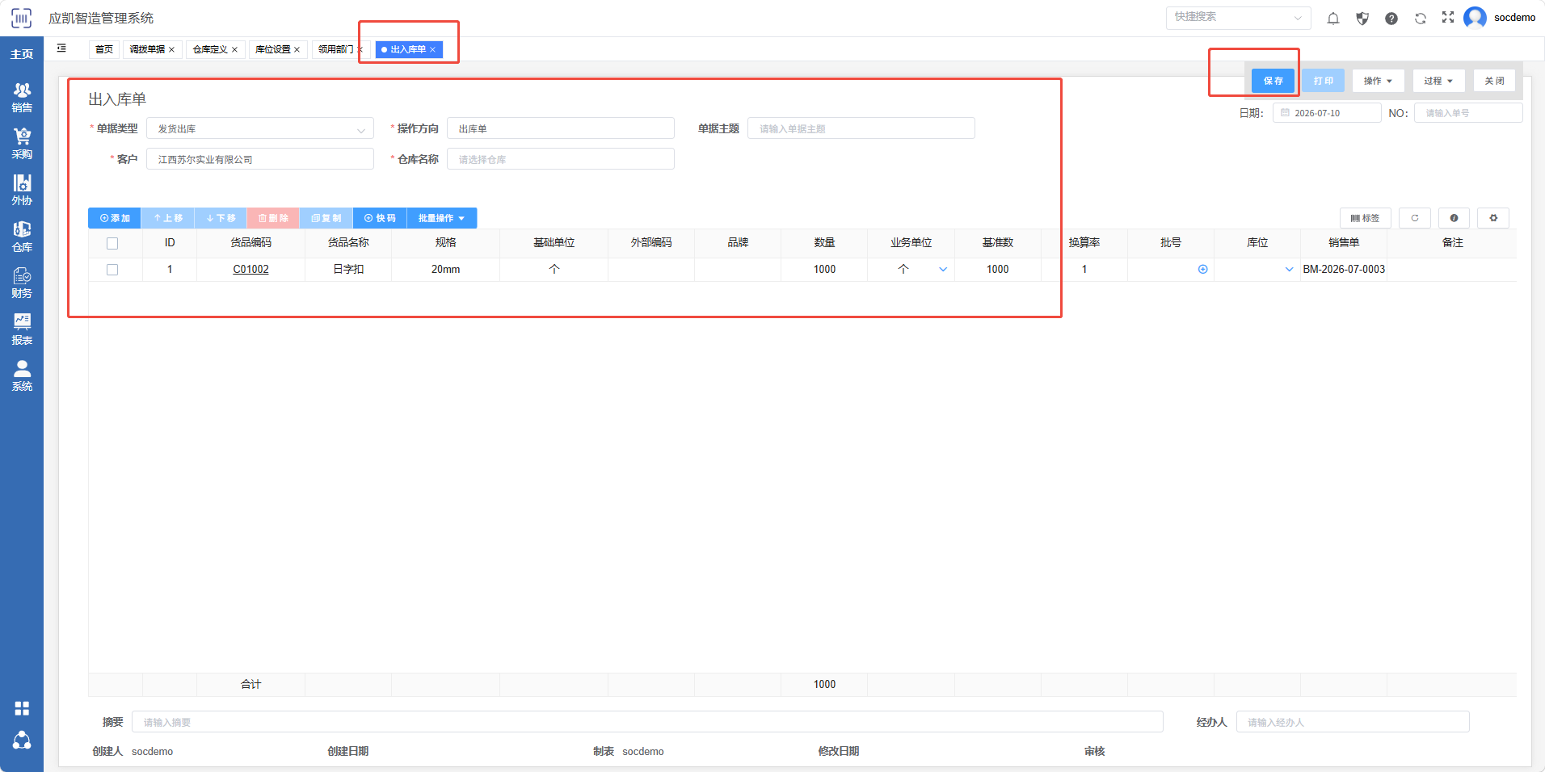
Task: Click the table refresh icon button
Action: [1415, 218]
